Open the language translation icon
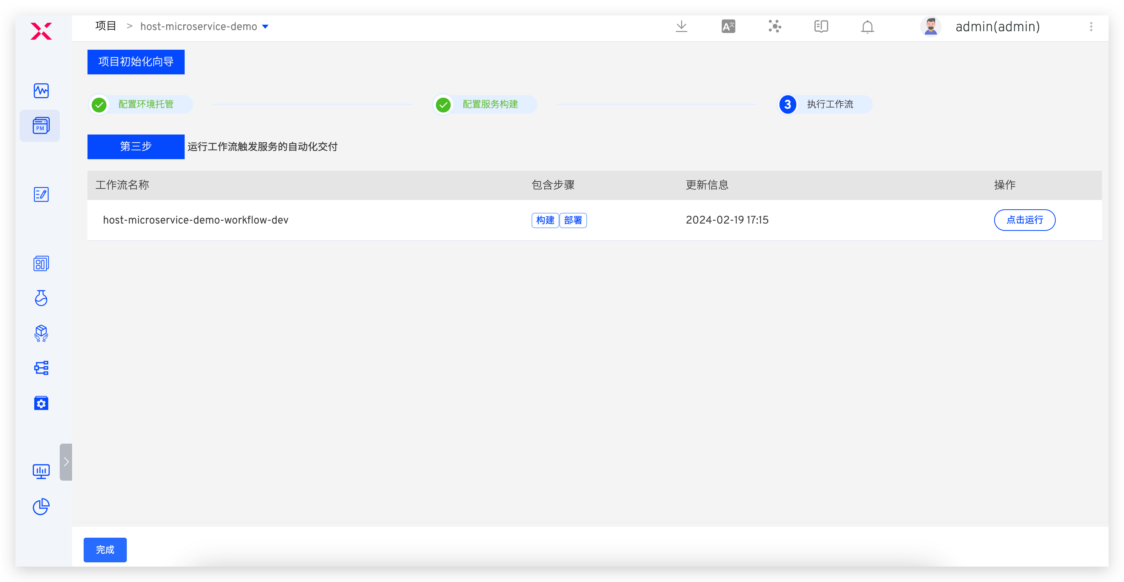Viewport: 1124px width, 582px height. (728, 27)
